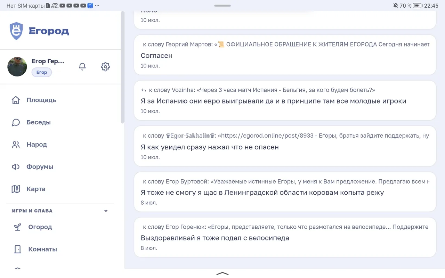Image resolution: width=445 pixels, height=278 pixels.
Task: Collapse the ИГРЫ И СЛАВА section
Action: [x=106, y=211]
